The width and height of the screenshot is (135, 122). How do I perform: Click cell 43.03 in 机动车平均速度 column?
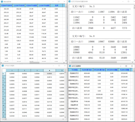pos(31,26)
